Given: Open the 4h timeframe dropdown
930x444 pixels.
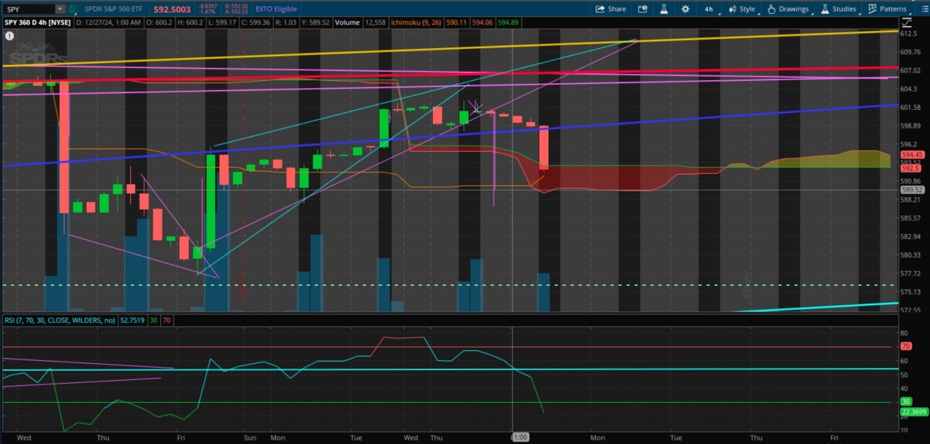Looking at the screenshot, I should coord(710,9).
